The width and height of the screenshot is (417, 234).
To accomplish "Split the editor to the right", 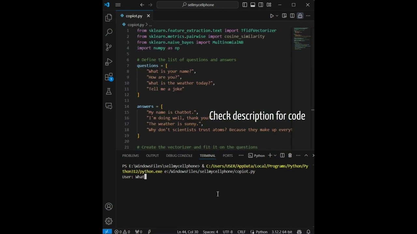I will point(292,16).
